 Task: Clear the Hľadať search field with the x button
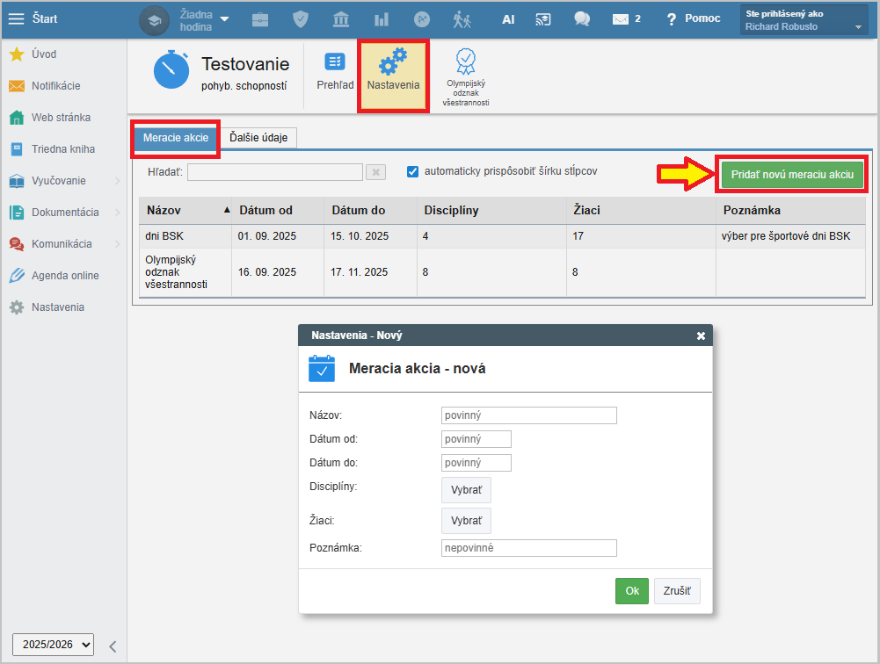[375, 172]
